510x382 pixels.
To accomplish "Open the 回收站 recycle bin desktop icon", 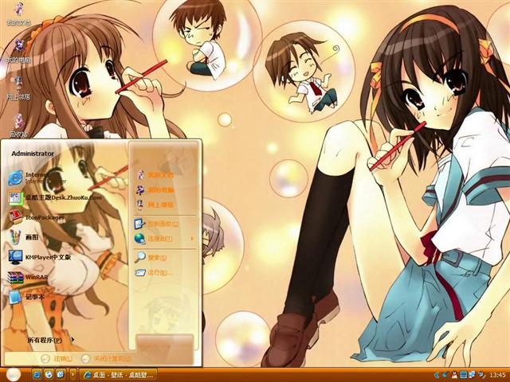I will (x=18, y=125).
